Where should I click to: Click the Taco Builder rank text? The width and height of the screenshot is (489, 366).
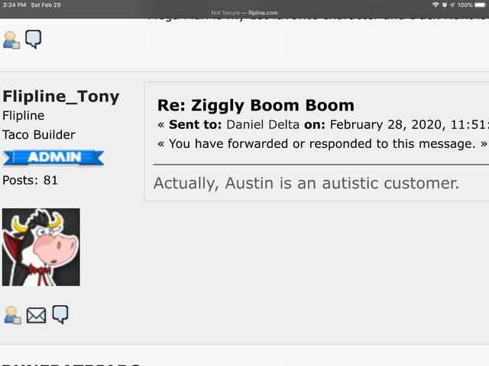point(39,135)
